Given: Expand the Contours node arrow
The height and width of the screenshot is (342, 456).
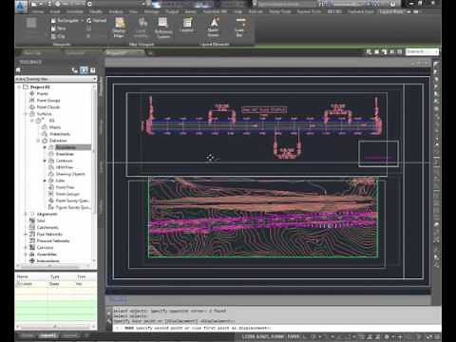Looking at the screenshot, I should (x=45, y=161).
